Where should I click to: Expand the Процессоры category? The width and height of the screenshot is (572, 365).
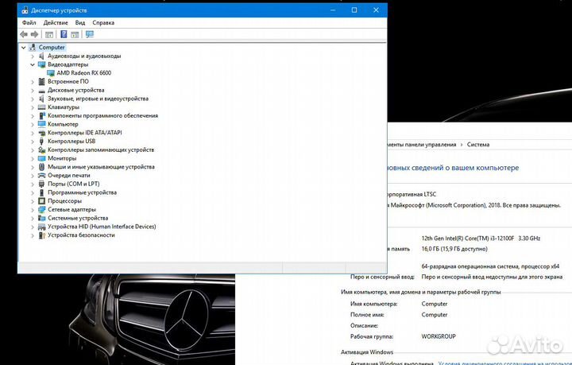tap(33, 201)
